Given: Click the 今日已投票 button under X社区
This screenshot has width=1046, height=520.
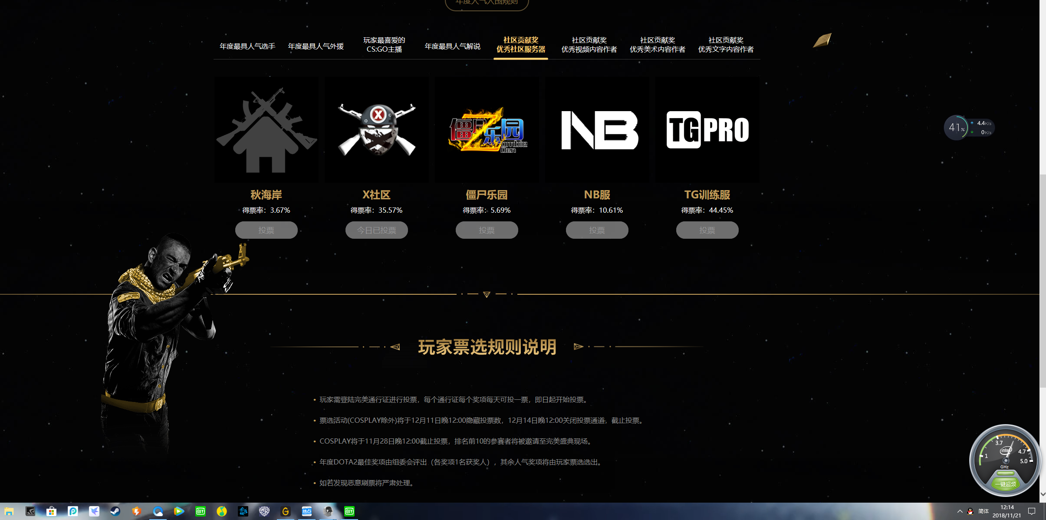Looking at the screenshot, I should point(376,230).
